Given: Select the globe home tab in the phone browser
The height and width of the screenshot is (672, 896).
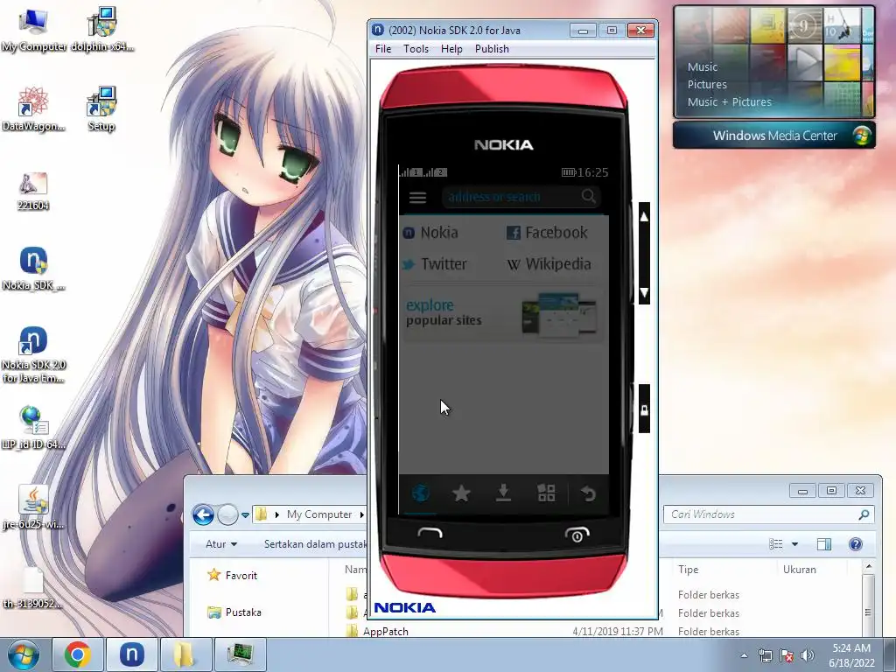Looking at the screenshot, I should coord(421,493).
